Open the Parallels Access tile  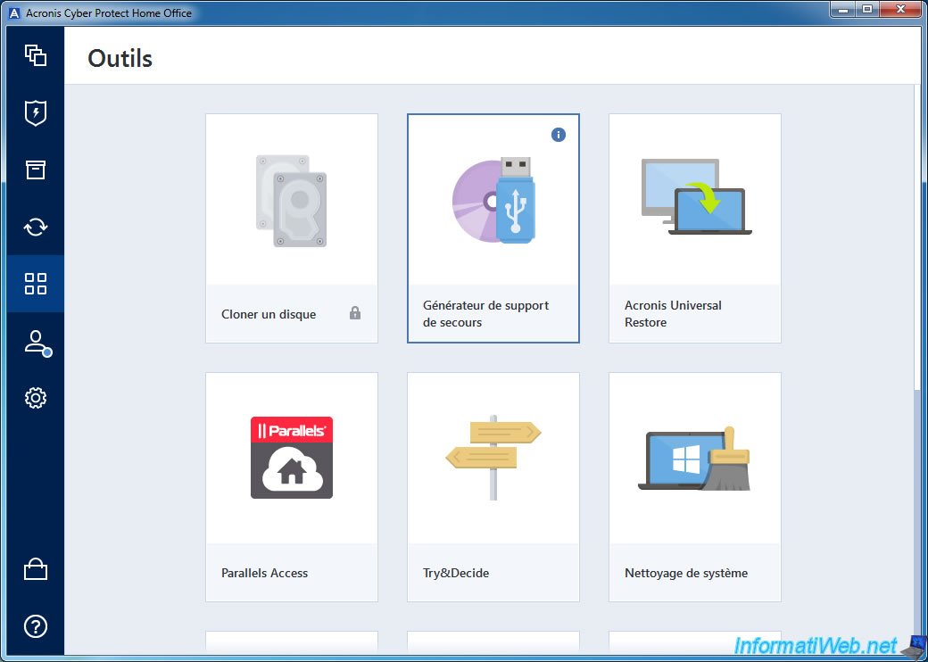(x=291, y=486)
